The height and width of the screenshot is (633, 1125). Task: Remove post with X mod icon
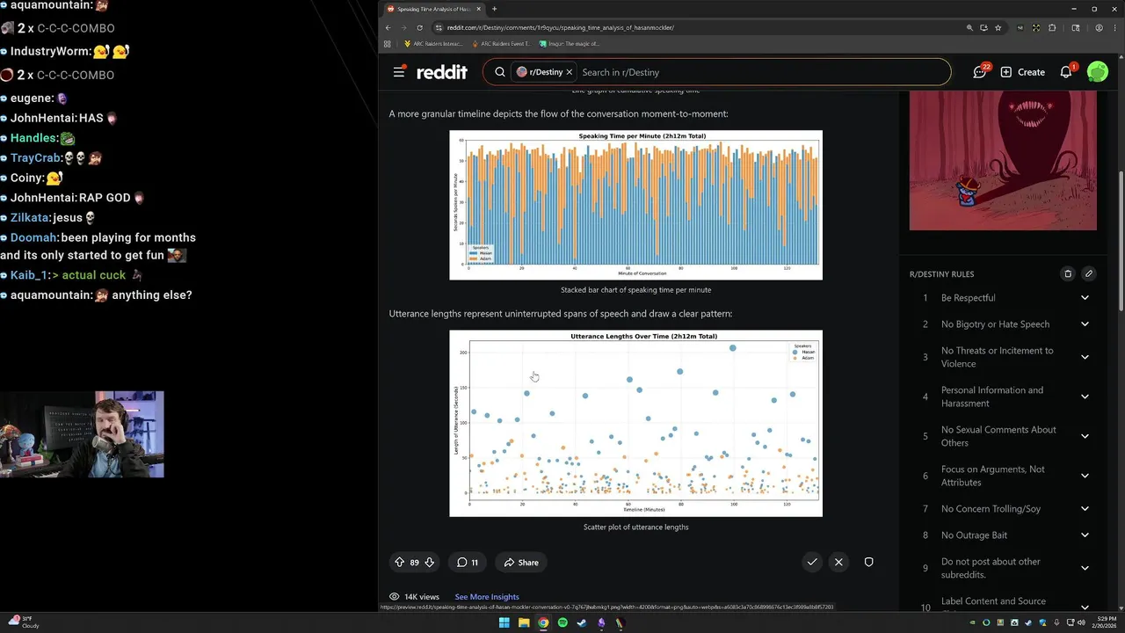[838, 562]
